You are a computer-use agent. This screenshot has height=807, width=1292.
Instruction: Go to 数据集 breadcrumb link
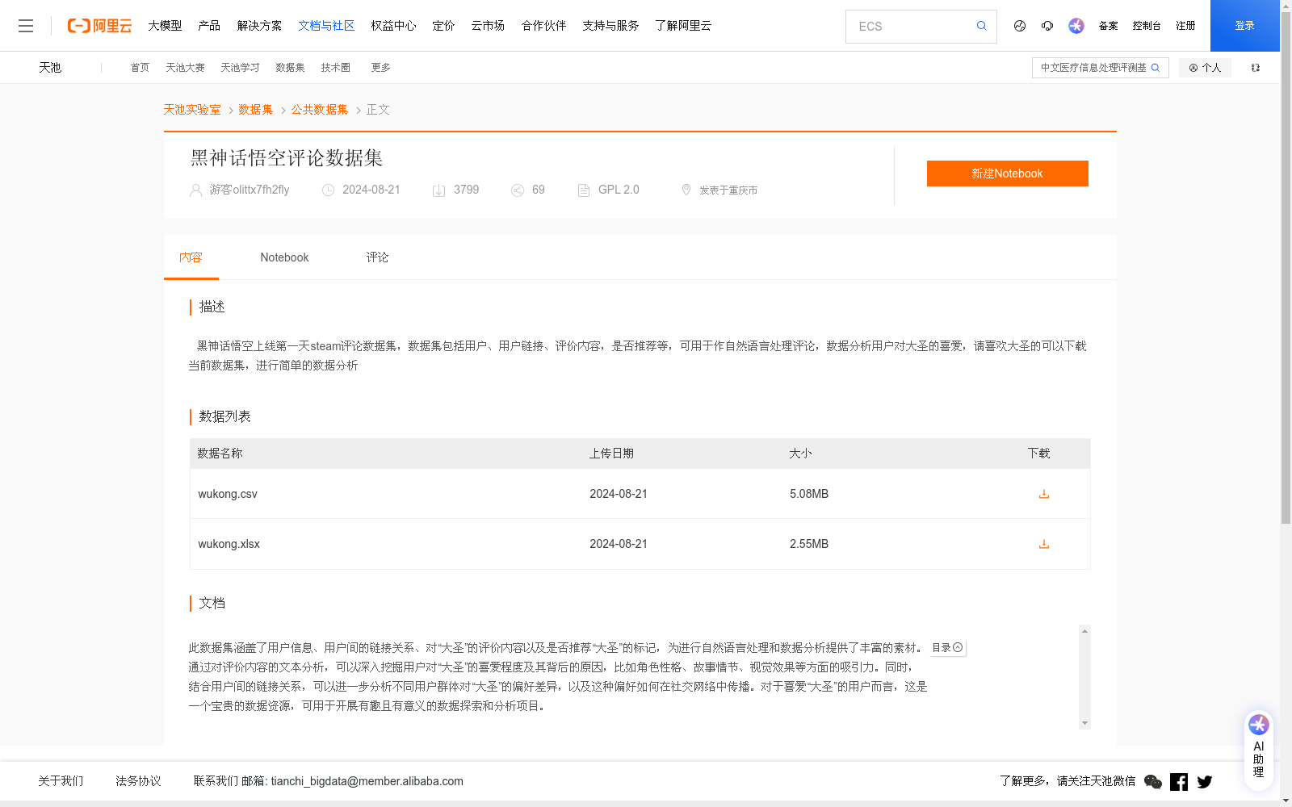(x=255, y=110)
